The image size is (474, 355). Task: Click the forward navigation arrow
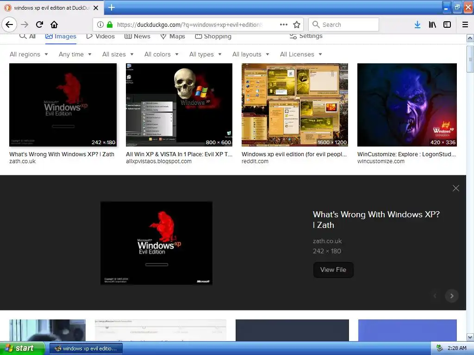25,24
